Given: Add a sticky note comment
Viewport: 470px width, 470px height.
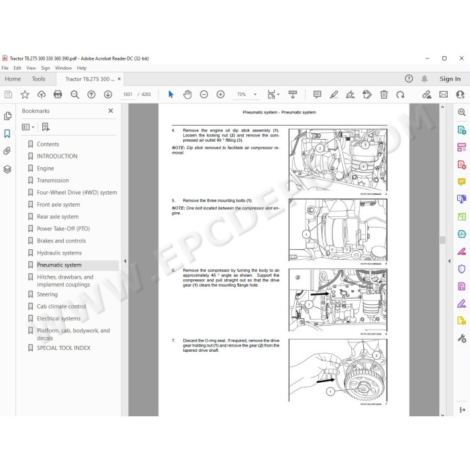Looking at the screenshot, I should tap(317, 95).
